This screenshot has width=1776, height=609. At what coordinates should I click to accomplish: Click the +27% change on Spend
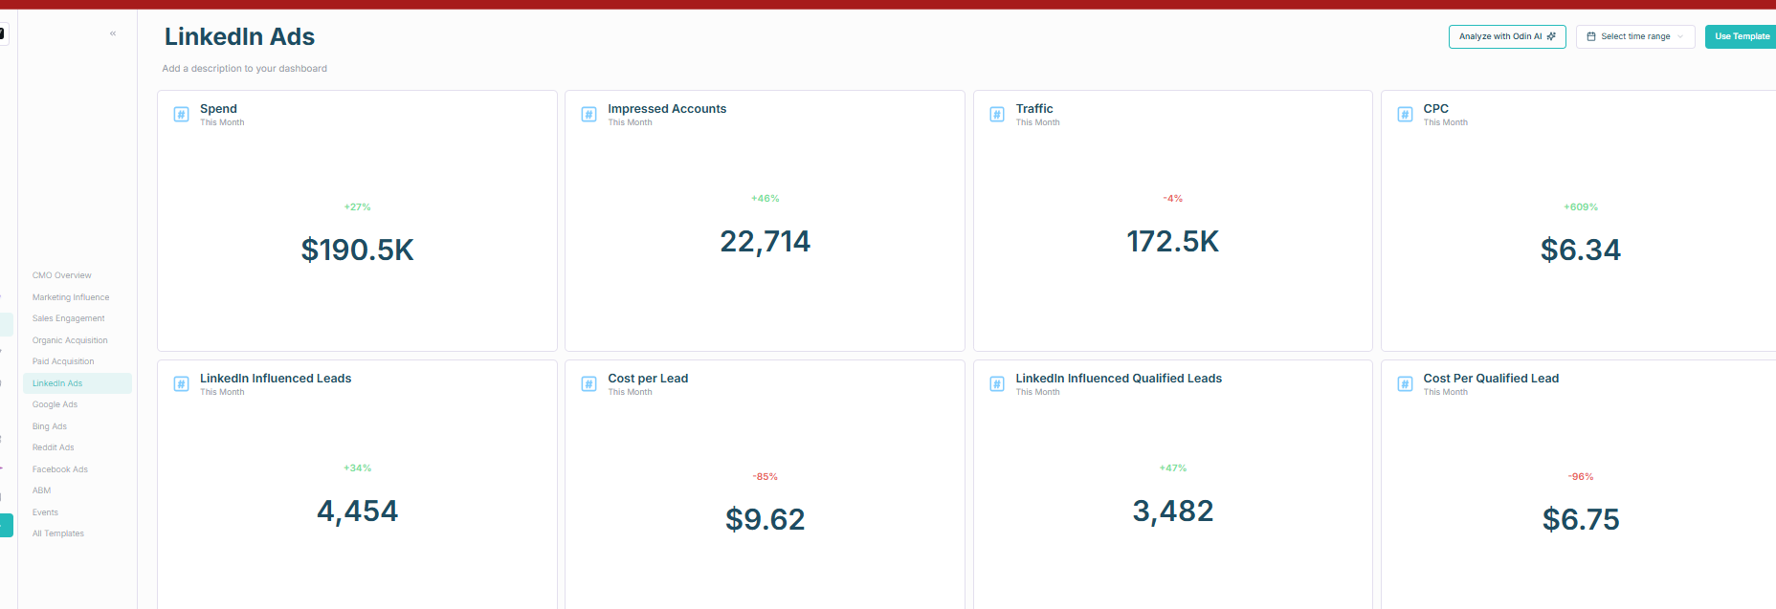tap(357, 207)
